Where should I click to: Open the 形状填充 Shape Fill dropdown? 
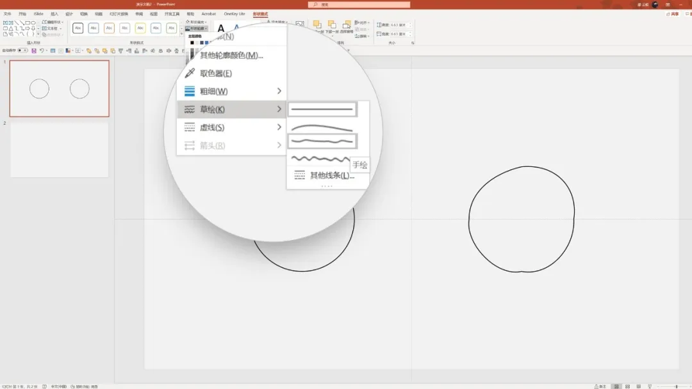tap(196, 22)
